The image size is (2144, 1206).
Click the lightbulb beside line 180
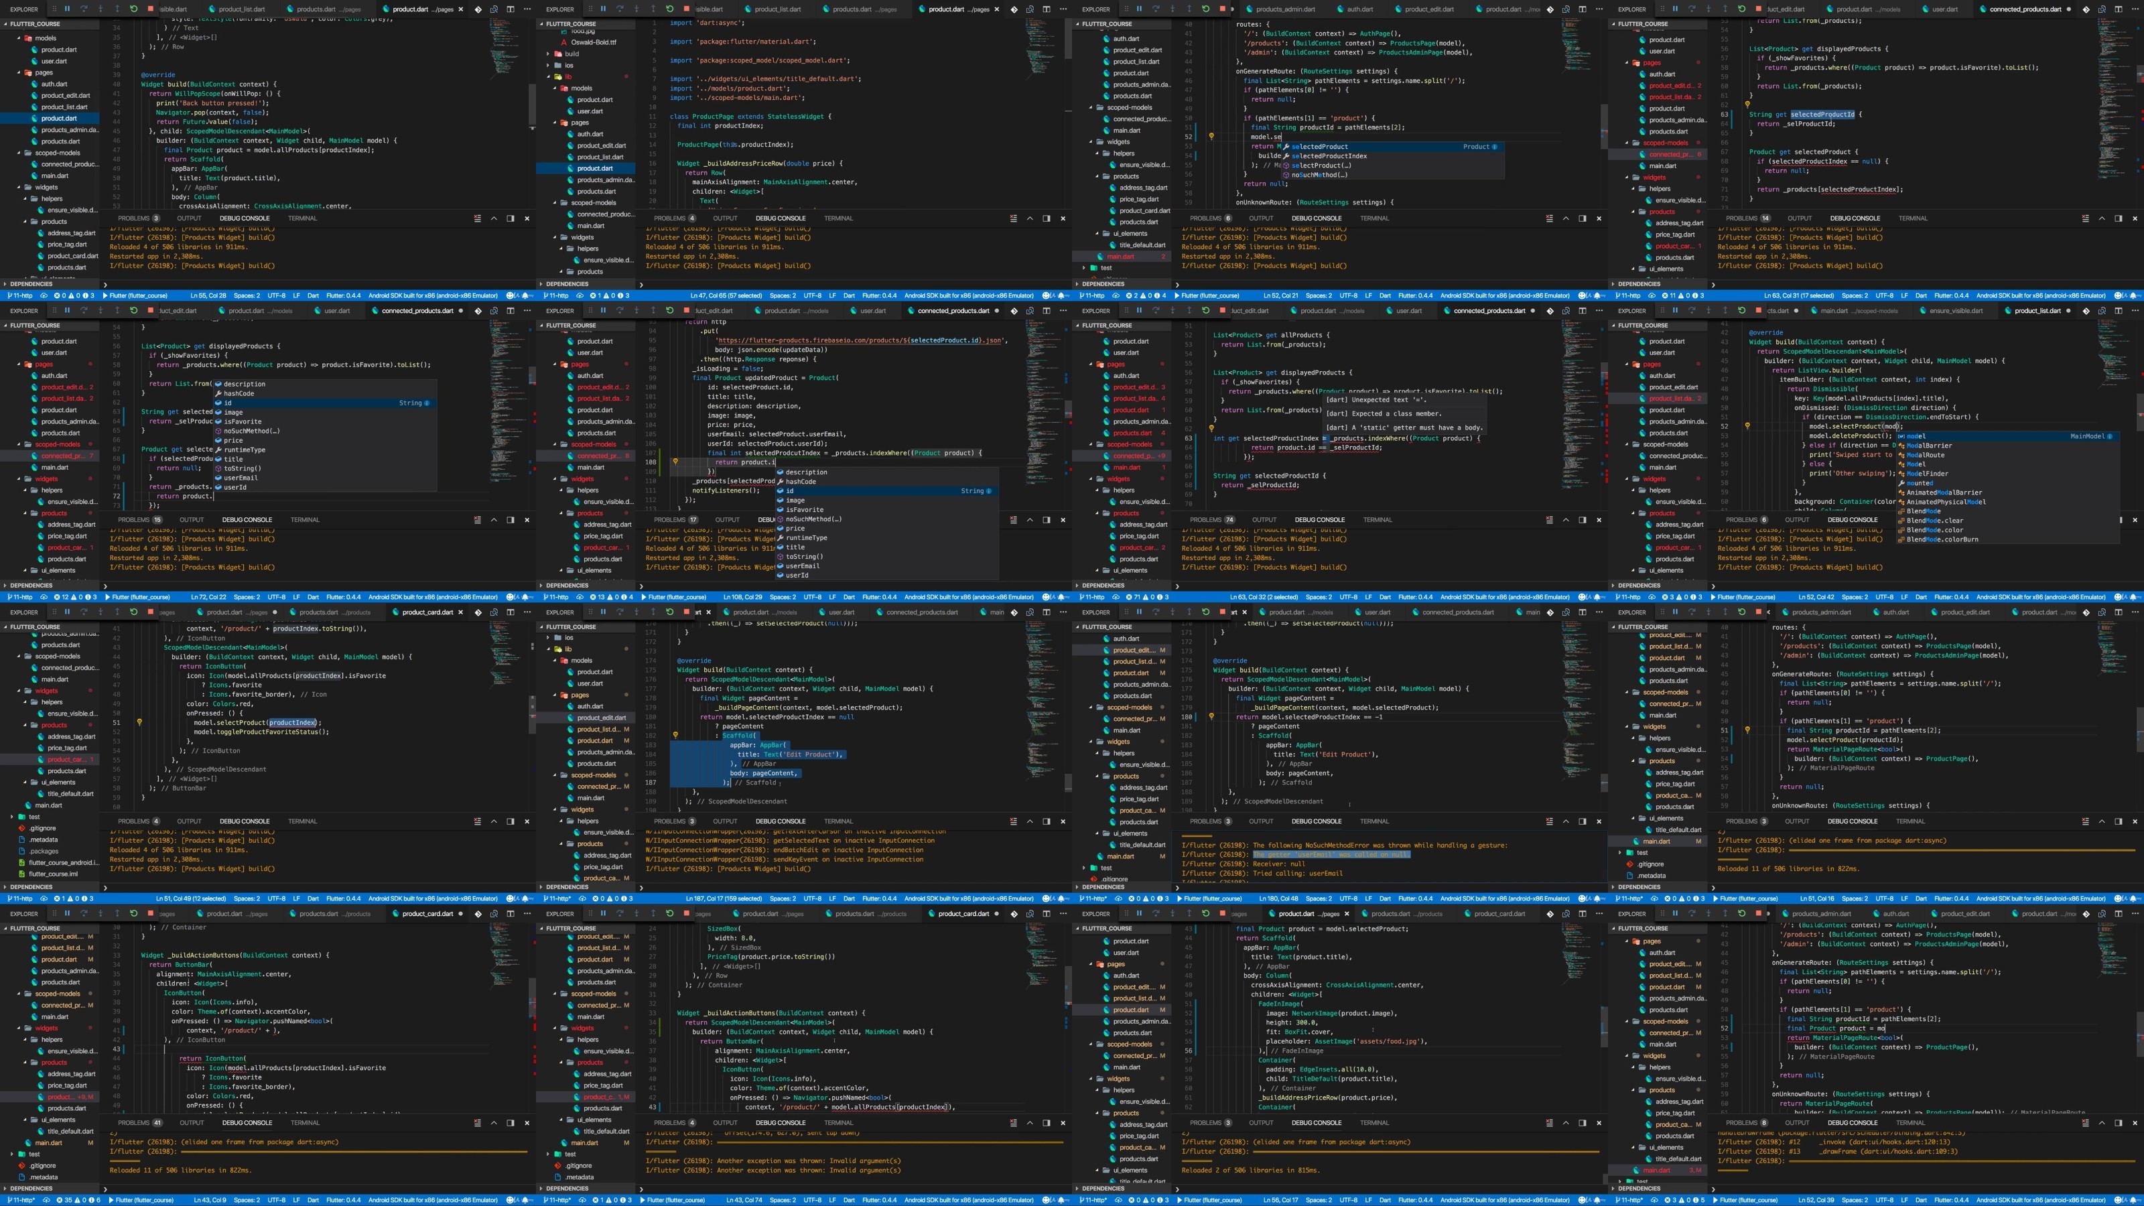[x=1211, y=717]
